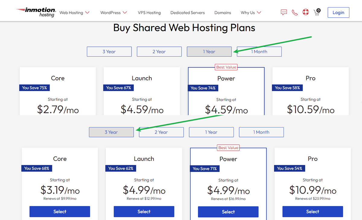Click the $3.19/mo Core price
The width and height of the screenshot is (362, 220).
click(60, 190)
